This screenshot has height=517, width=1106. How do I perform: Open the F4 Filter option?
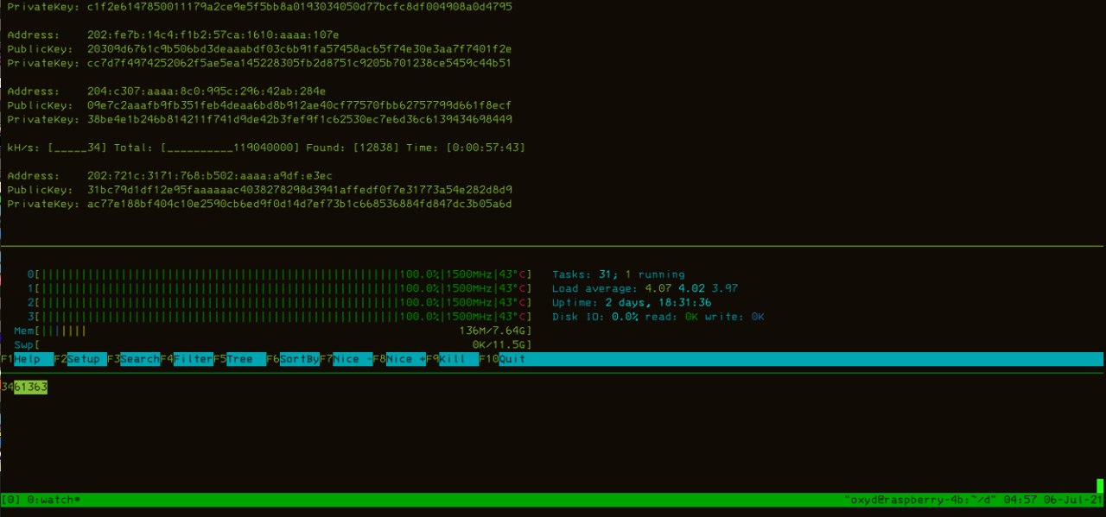[x=187, y=359]
